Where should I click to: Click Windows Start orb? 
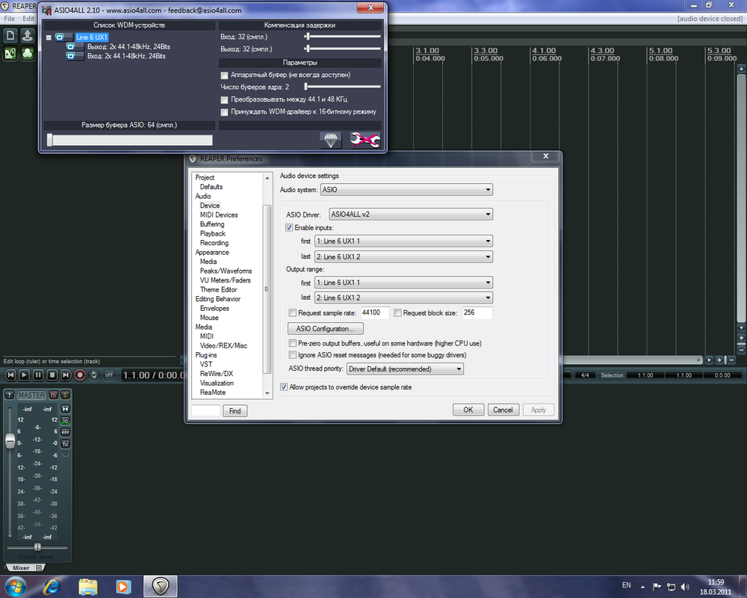click(15, 586)
